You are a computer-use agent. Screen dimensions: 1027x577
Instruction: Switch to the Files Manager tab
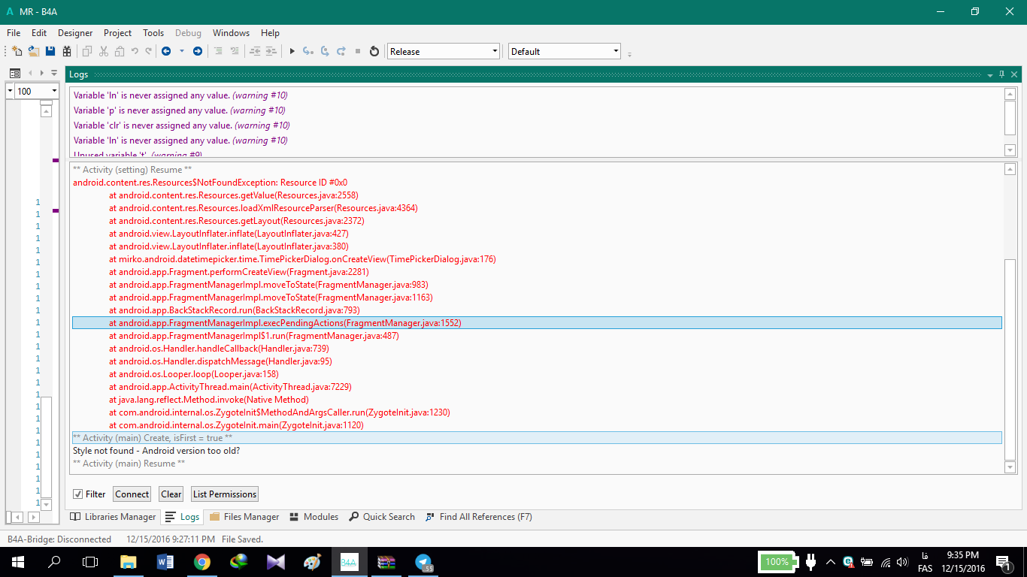pyautogui.click(x=244, y=517)
